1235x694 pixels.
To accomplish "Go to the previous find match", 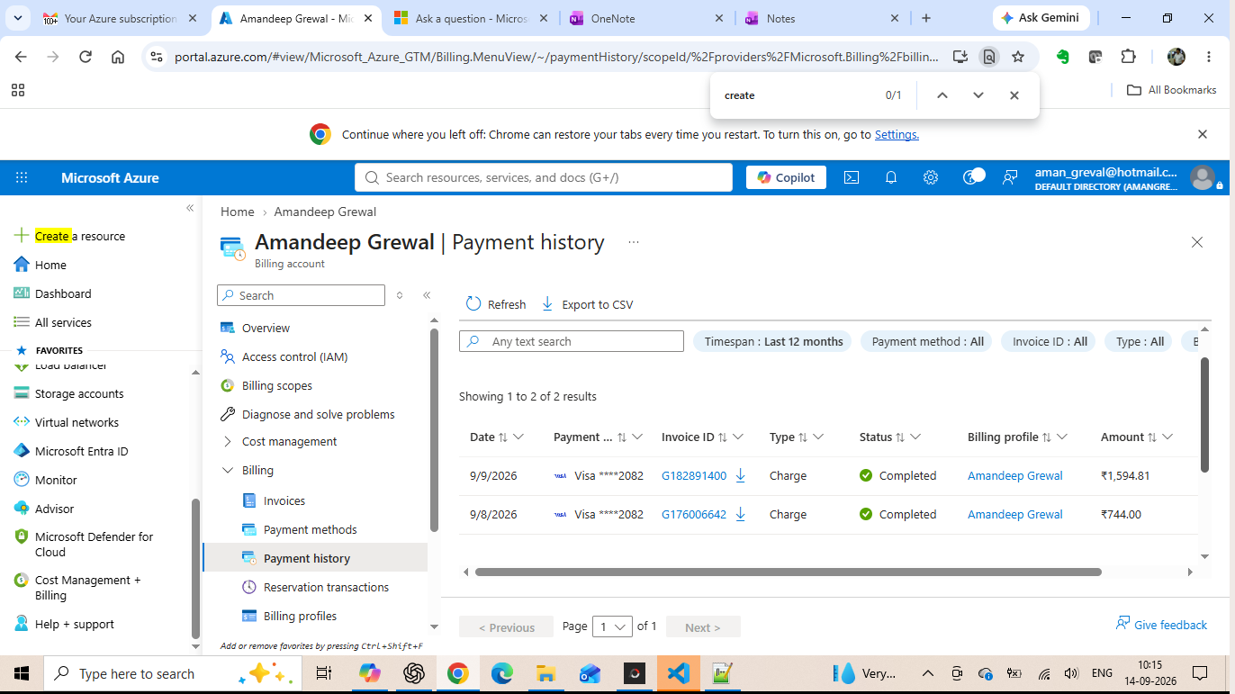I will 942,95.
